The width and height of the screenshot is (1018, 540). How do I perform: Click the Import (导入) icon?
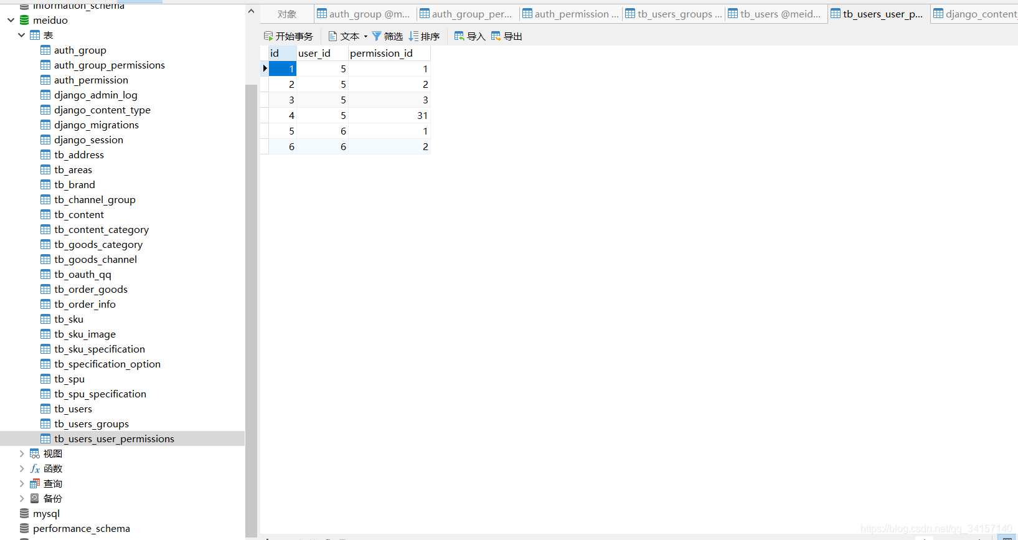[x=460, y=36]
